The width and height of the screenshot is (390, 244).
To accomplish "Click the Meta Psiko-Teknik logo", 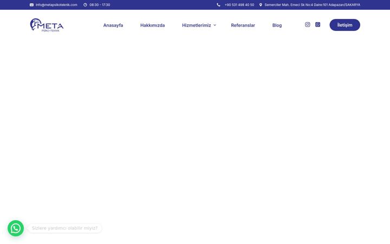I will [47, 25].
